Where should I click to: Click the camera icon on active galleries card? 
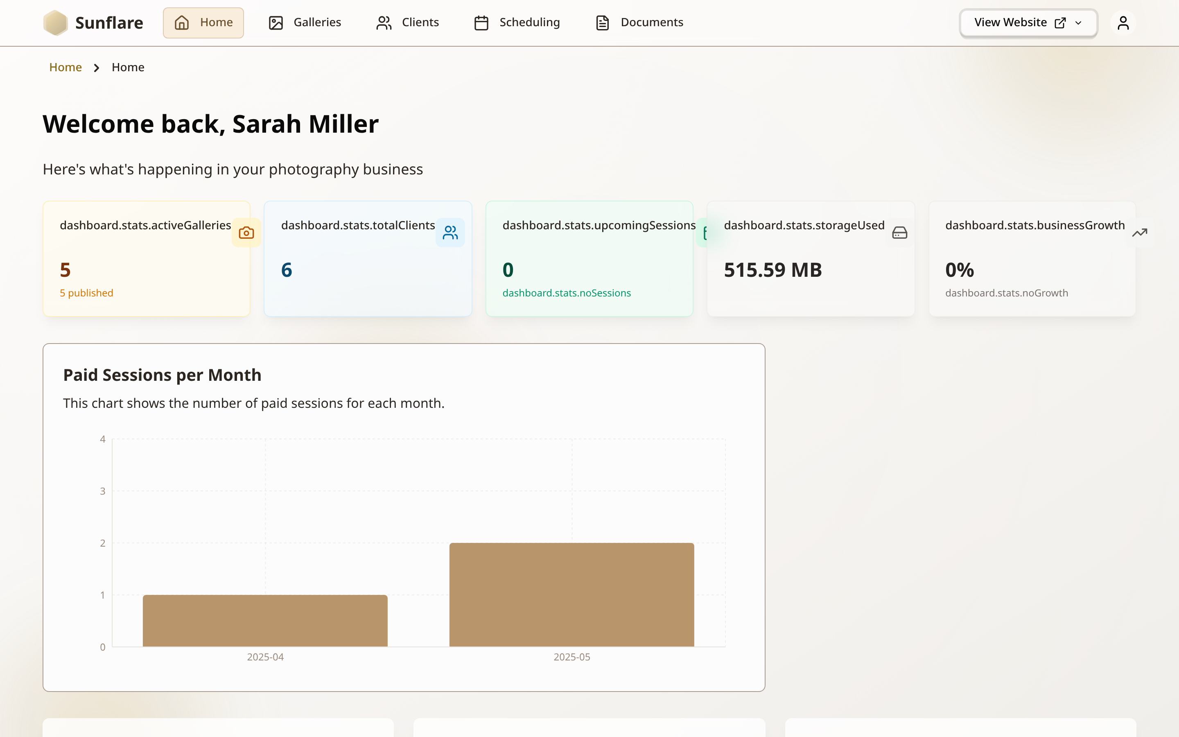click(246, 233)
